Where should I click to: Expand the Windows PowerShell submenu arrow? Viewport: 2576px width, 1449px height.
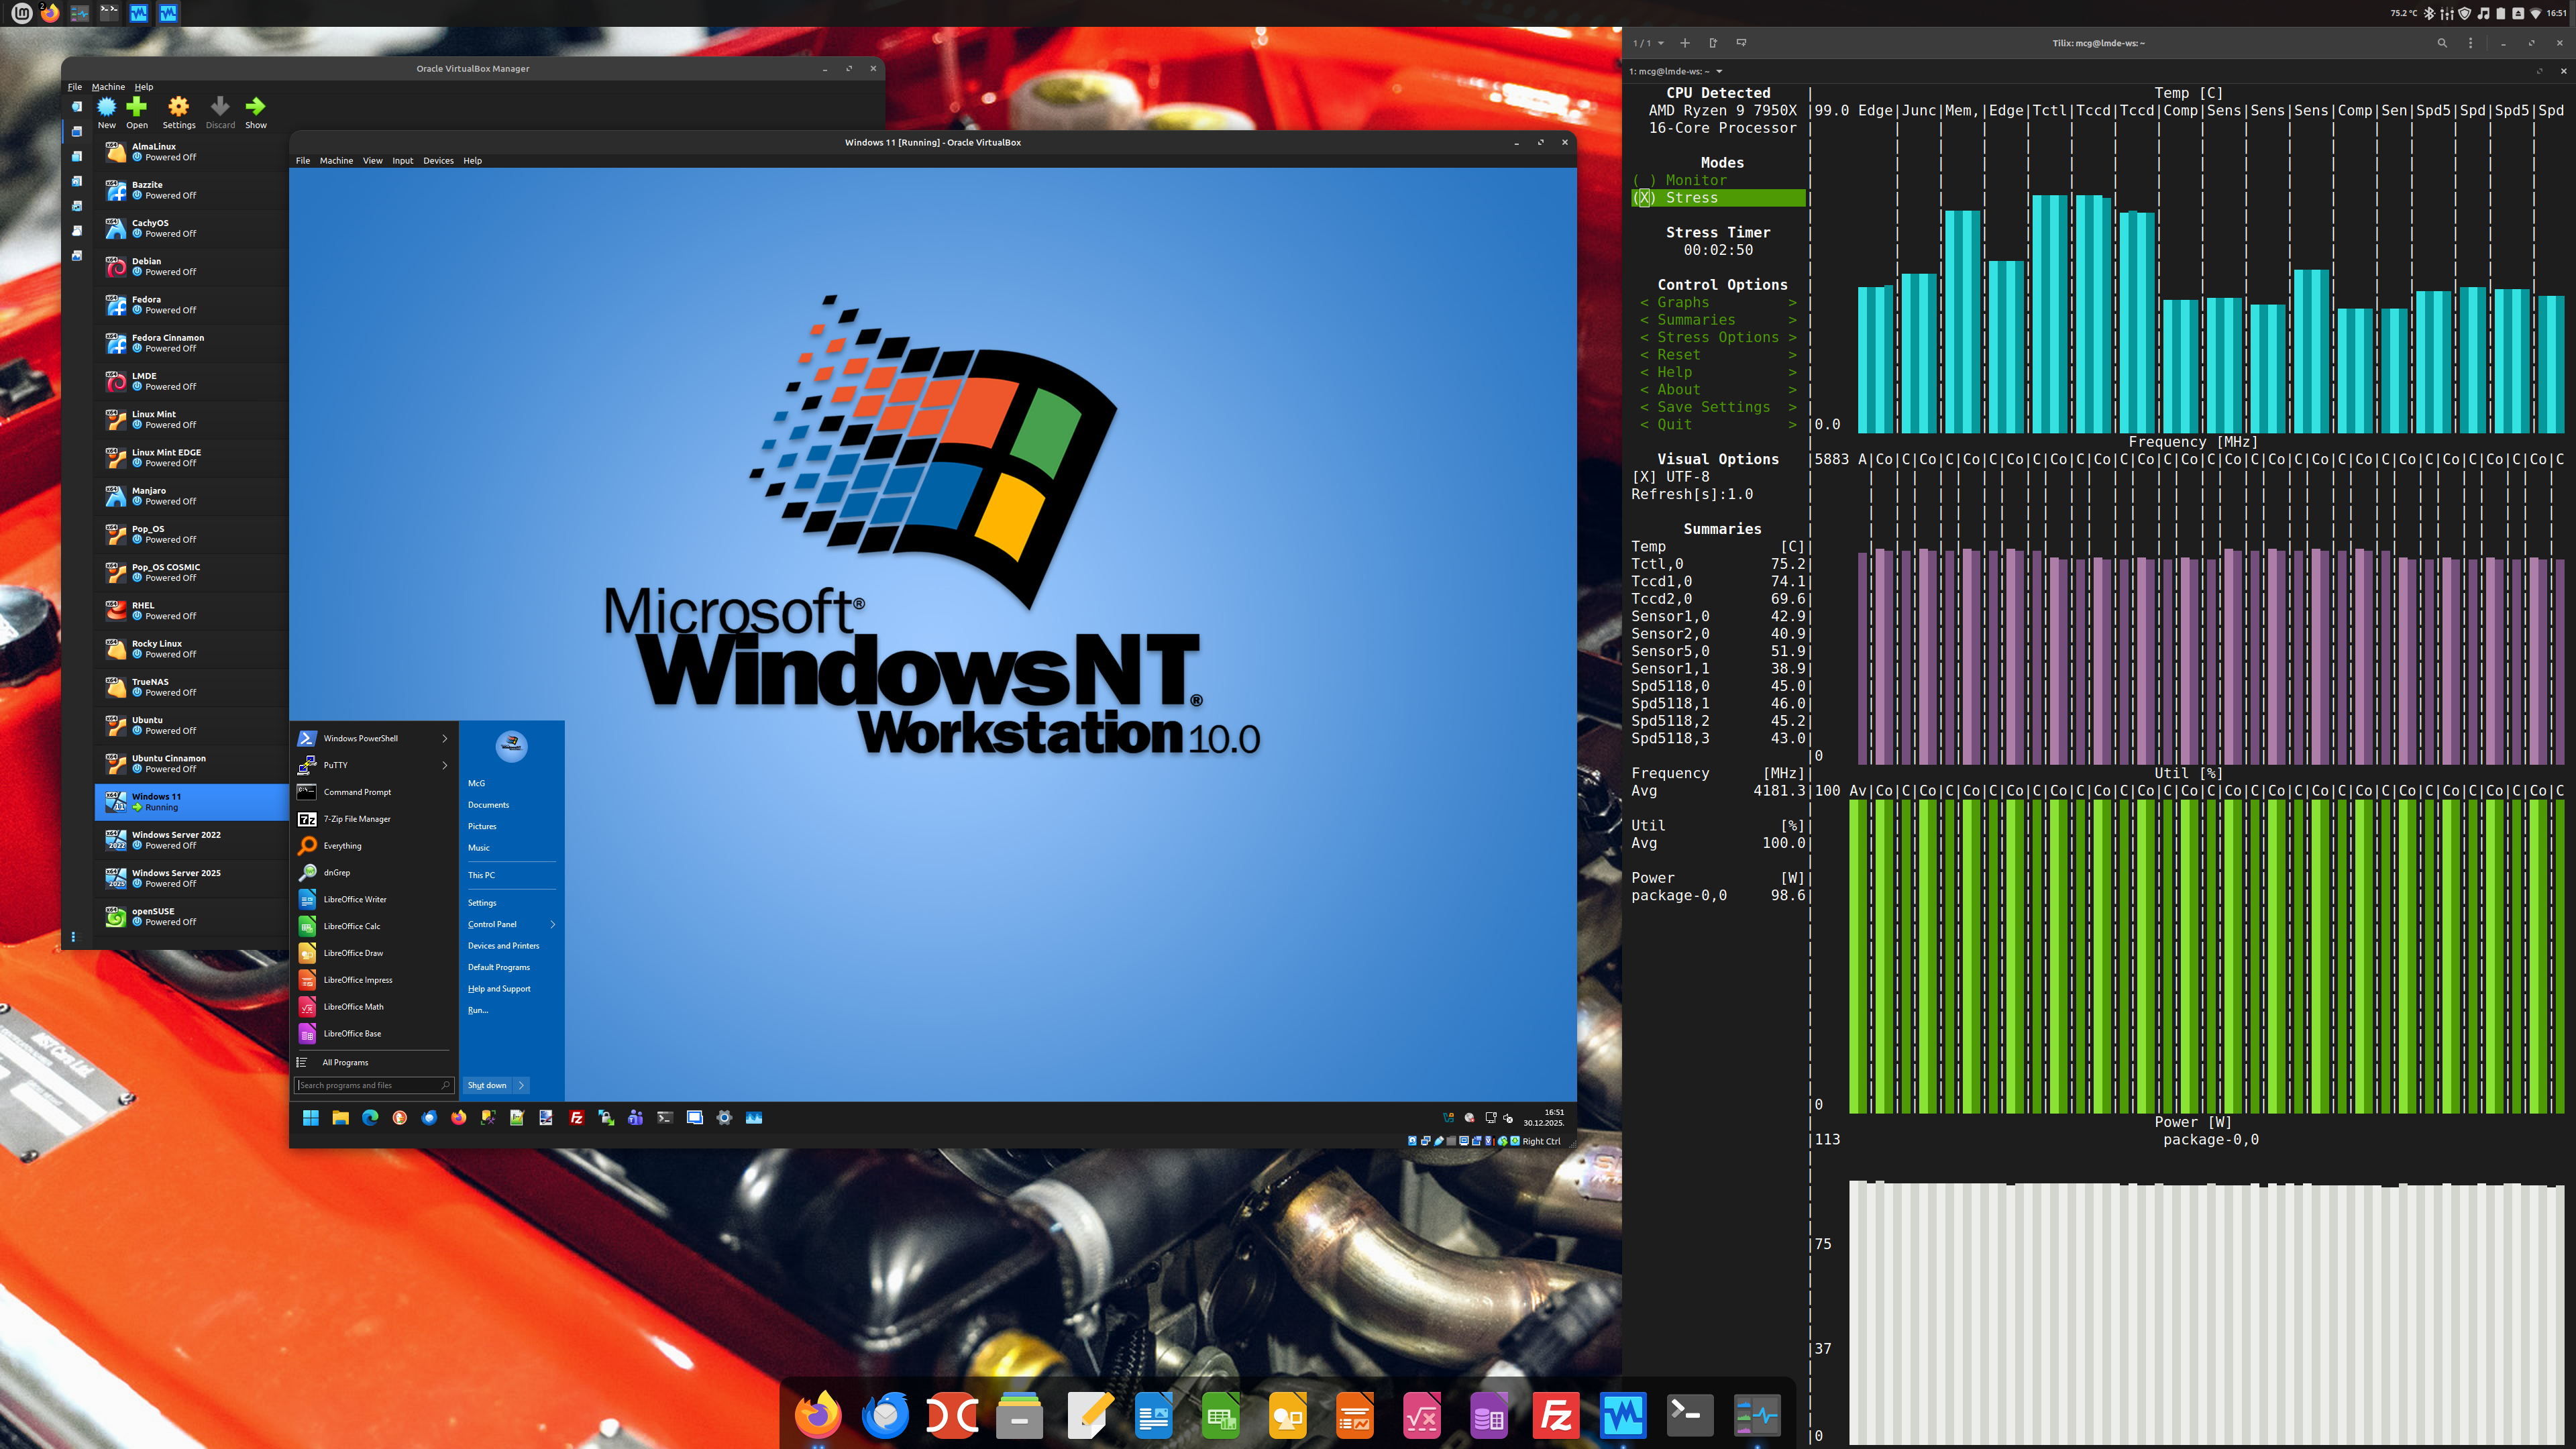point(445,738)
